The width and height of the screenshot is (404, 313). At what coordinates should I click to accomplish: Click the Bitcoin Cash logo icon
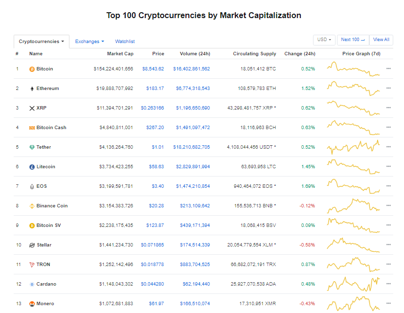pyautogui.click(x=32, y=128)
